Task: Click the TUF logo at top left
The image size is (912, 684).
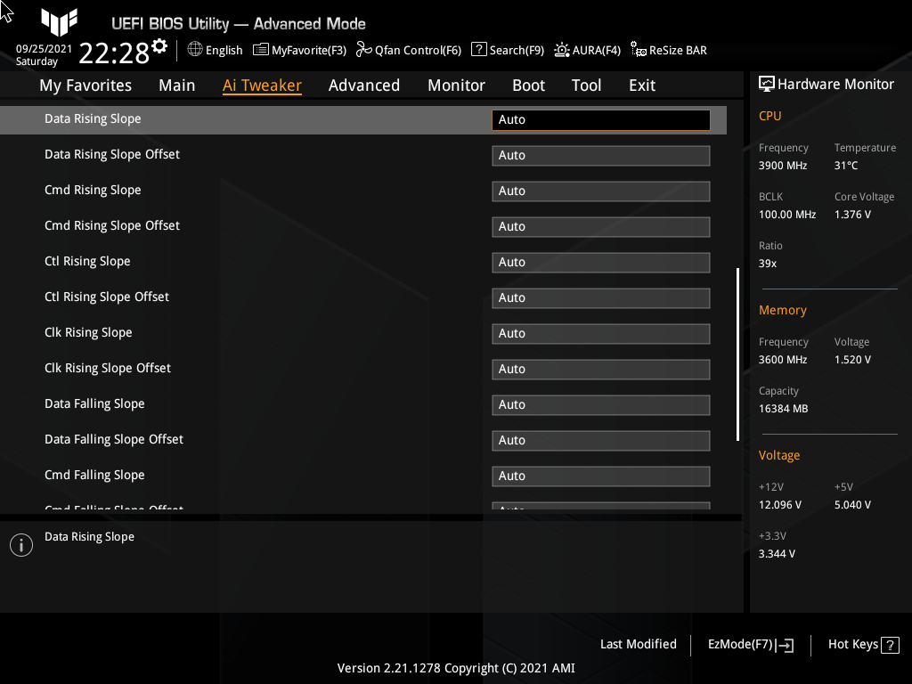Action: (x=59, y=21)
